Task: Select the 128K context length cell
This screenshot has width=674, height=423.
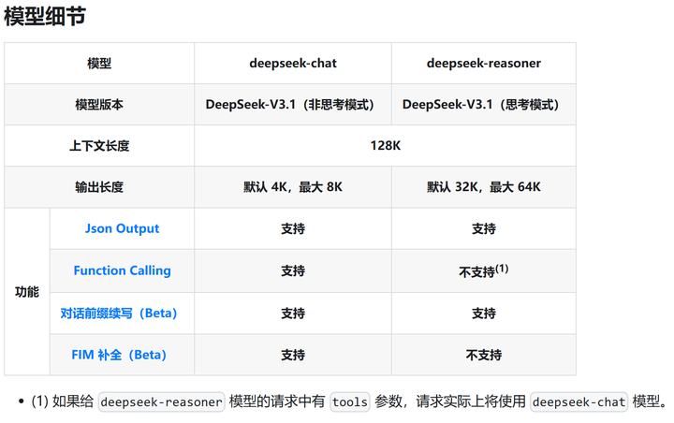Action: tap(385, 146)
